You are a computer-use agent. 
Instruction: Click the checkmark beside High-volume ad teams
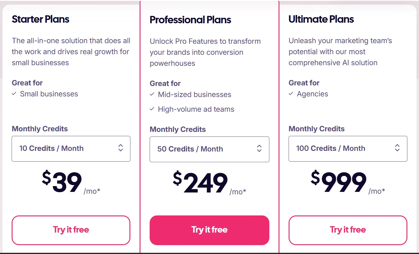click(152, 109)
